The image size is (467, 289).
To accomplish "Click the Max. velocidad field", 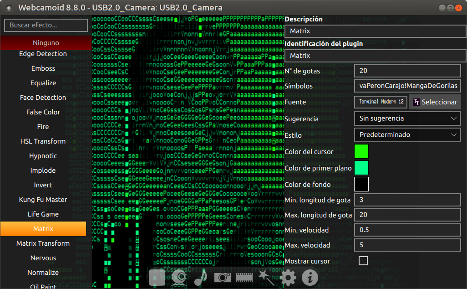I will tap(407, 245).
